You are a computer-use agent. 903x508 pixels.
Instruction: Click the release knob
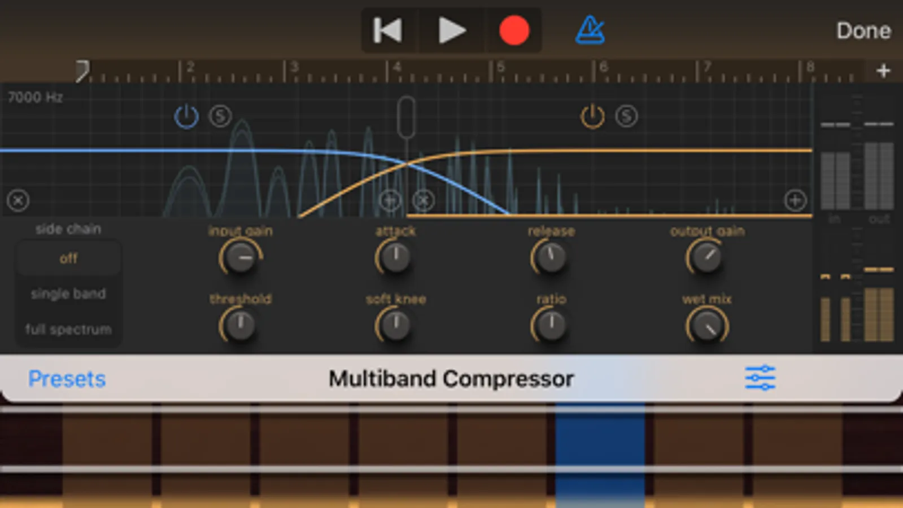point(551,257)
